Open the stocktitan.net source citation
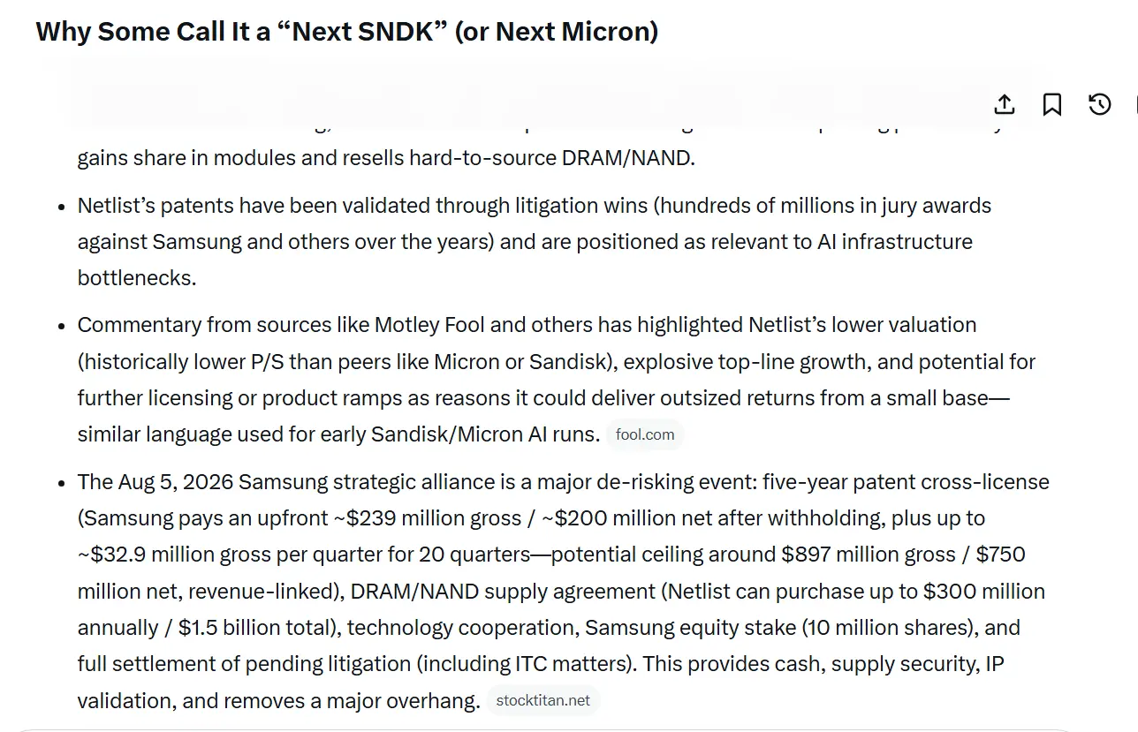1138x732 pixels. coord(542,701)
